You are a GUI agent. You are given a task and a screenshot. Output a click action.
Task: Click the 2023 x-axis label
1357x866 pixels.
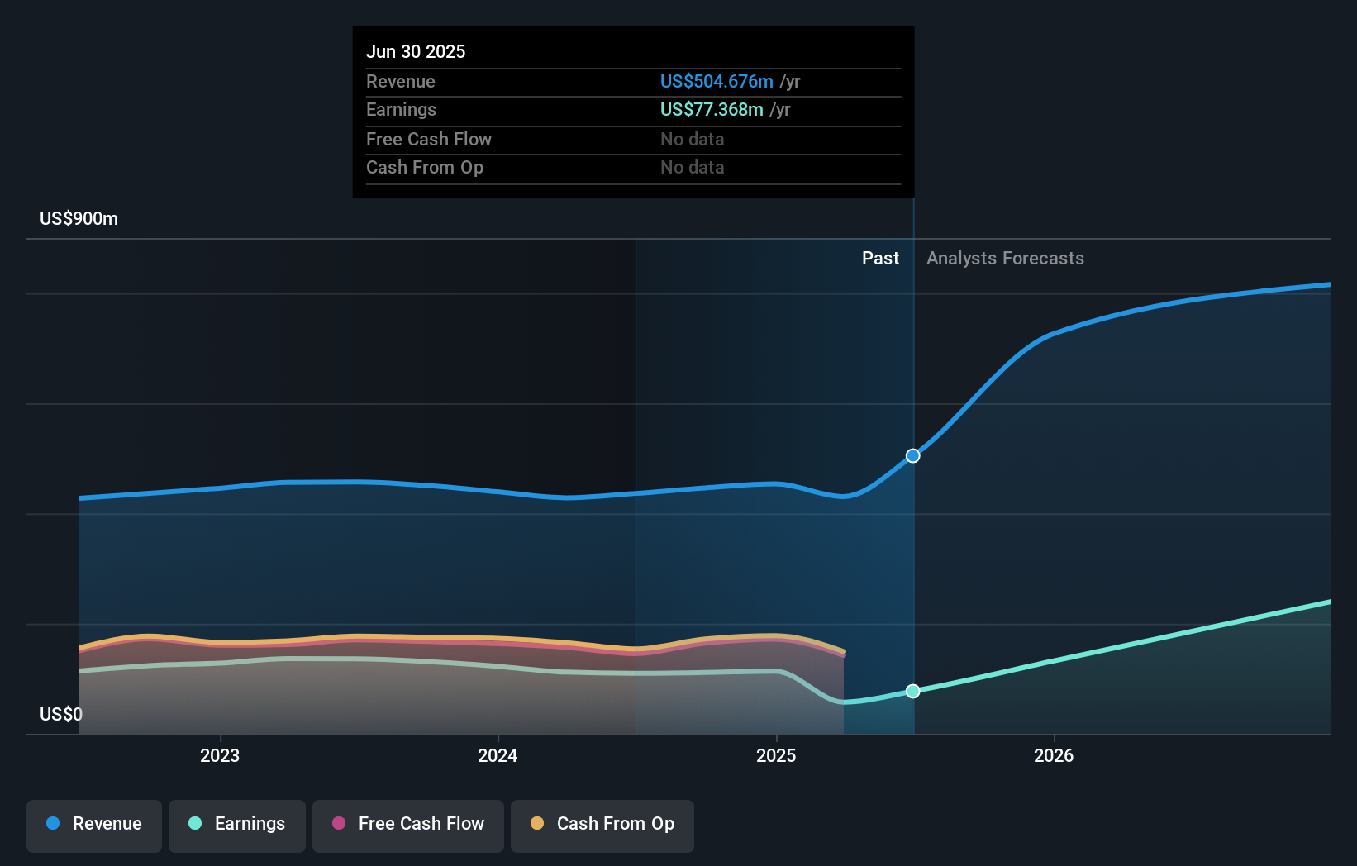tap(220, 755)
